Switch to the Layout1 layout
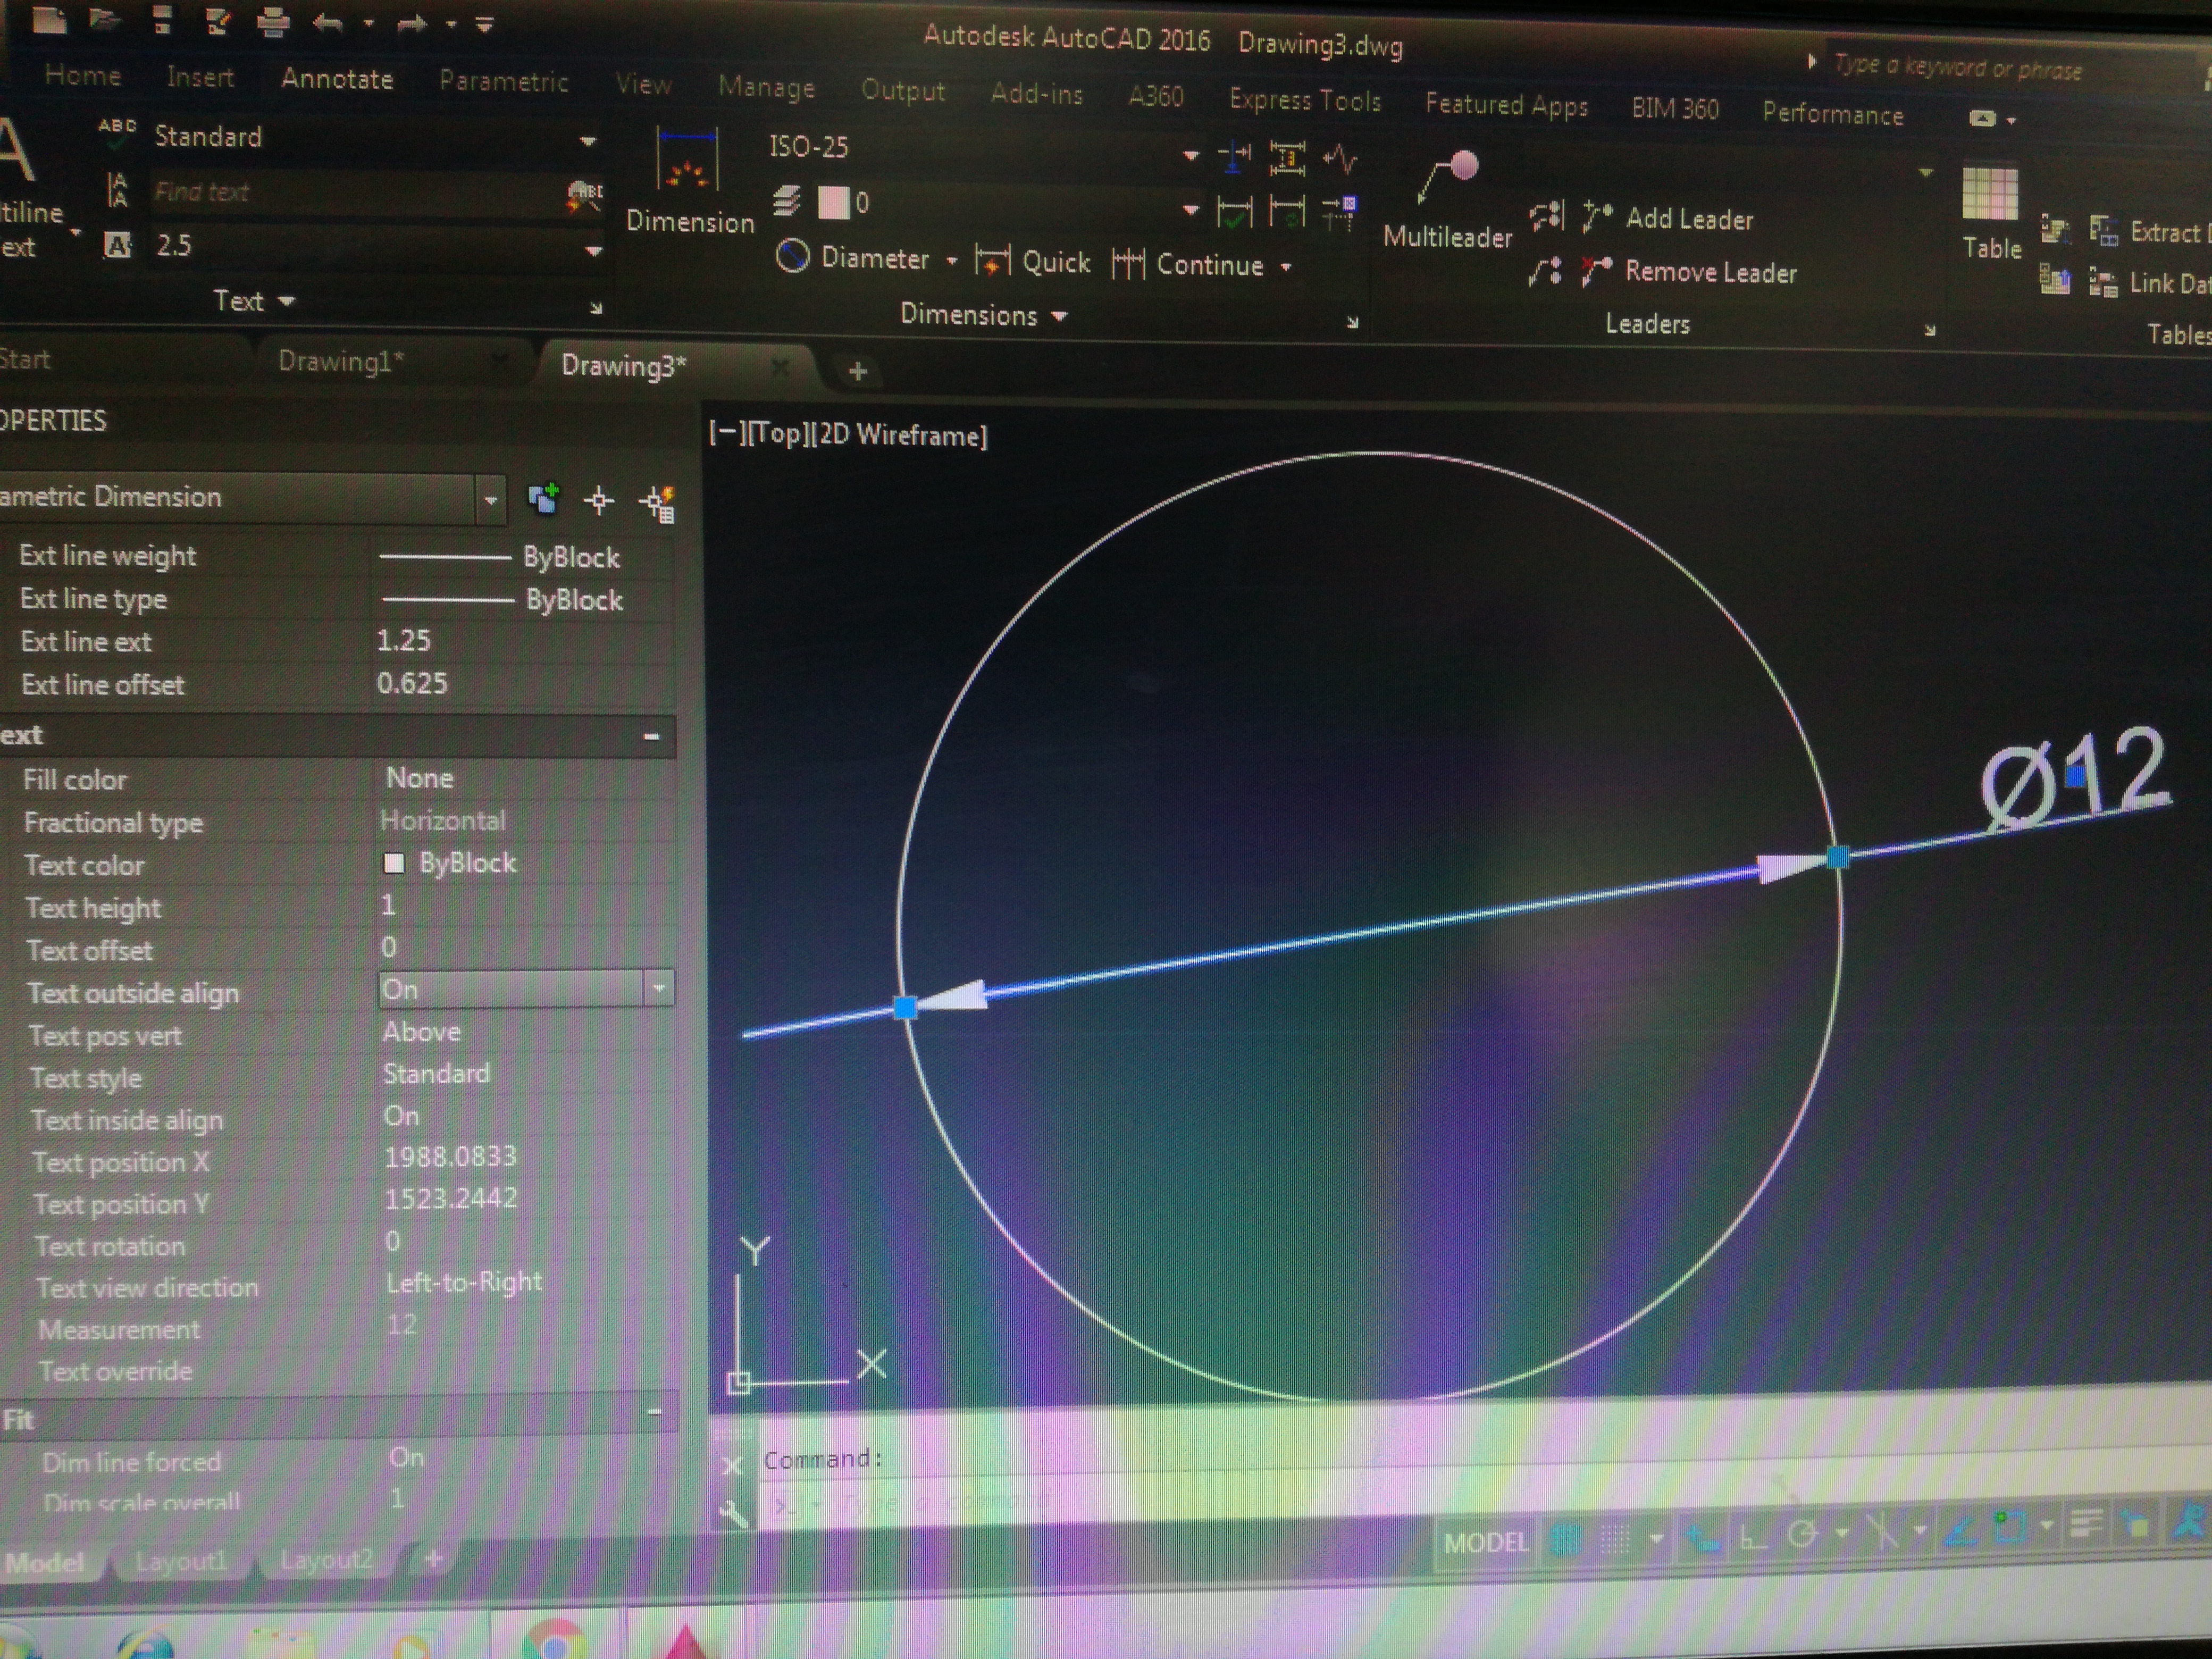Screen dimensions: 2212x1659 click(181, 1560)
